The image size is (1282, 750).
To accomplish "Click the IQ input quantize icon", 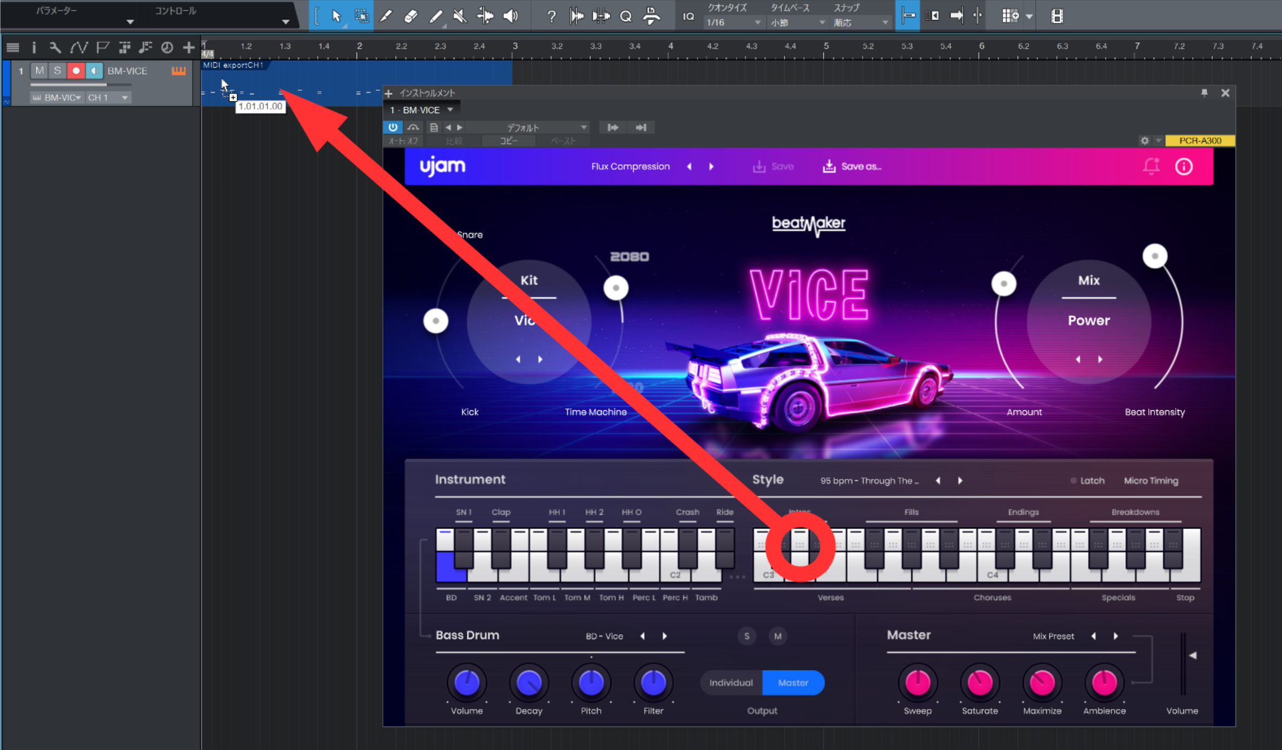I will [688, 16].
